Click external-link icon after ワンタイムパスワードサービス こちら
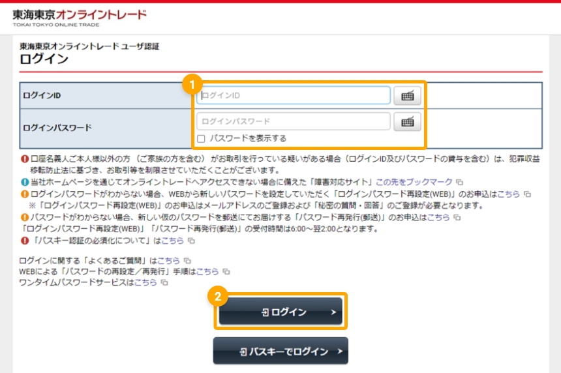This screenshot has width=561, height=373. tap(164, 283)
